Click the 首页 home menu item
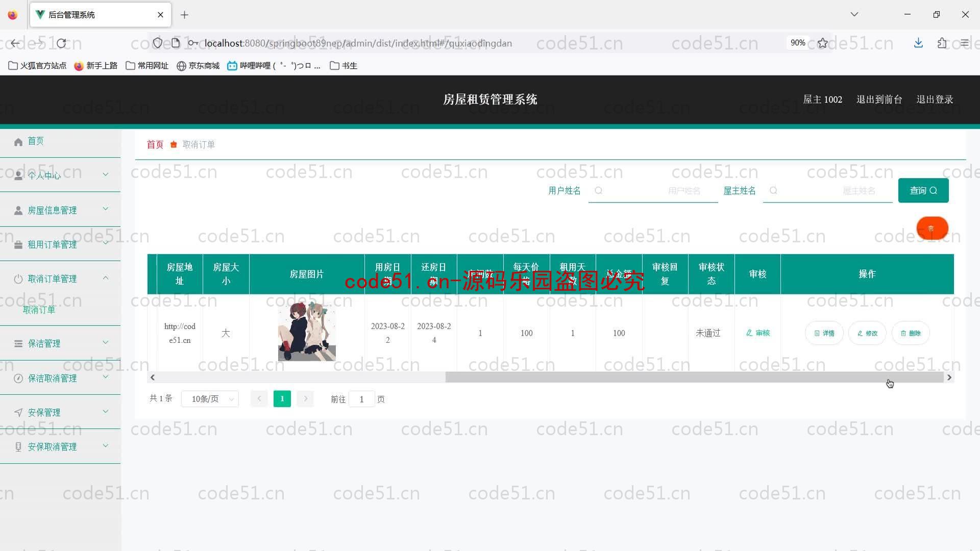 pos(36,141)
